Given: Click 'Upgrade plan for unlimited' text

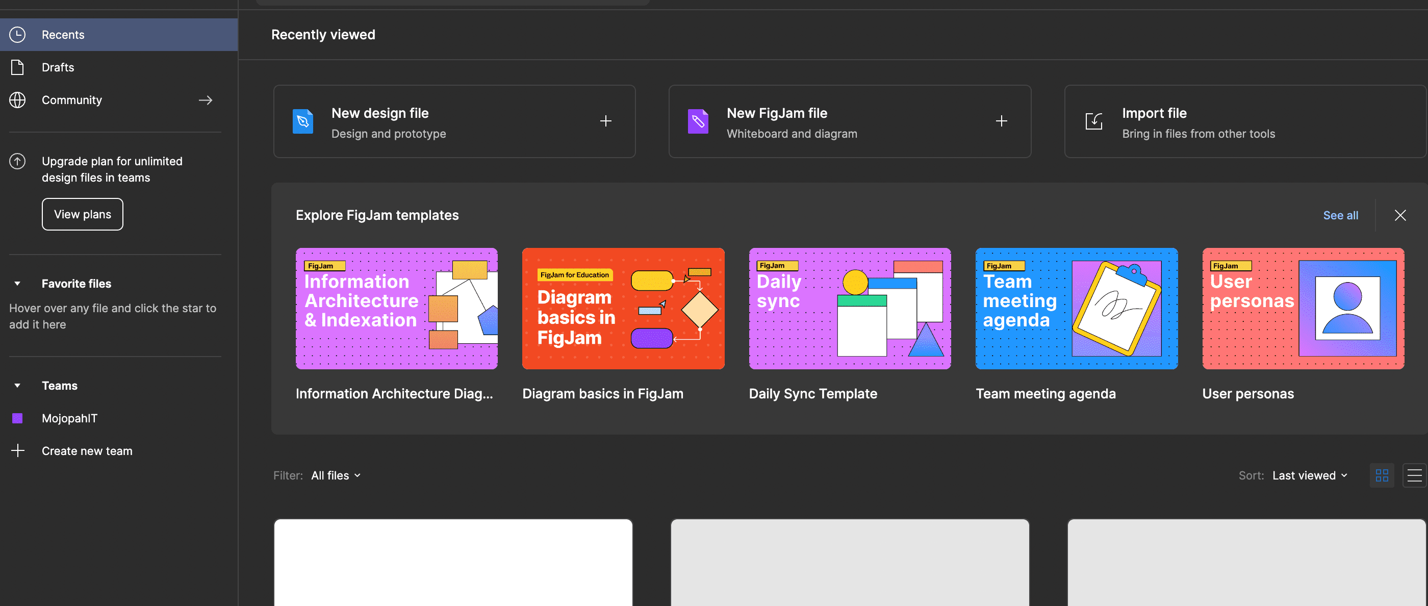Looking at the screenshot, I should pyautogui.click(x=112, y=161).
